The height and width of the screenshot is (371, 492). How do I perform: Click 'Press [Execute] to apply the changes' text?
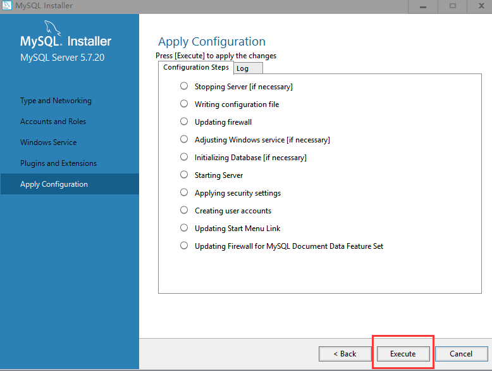216,56
